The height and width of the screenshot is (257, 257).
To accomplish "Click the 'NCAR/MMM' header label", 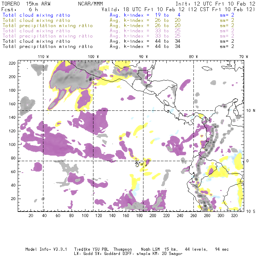I will (x=90, y=4).
